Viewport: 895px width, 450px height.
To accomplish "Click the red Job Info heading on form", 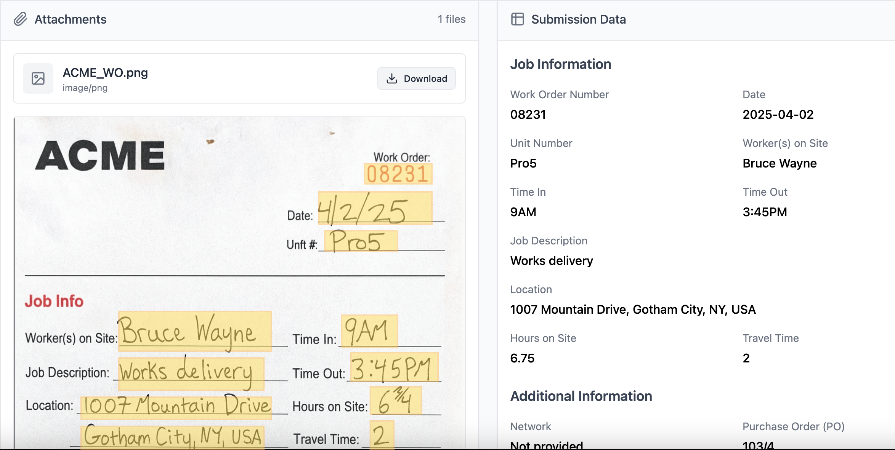I will (x=54, y=301).
